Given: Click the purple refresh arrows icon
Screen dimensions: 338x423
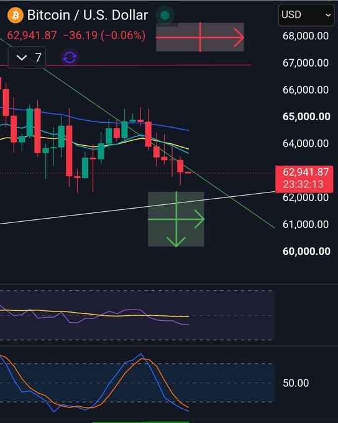Looking at the screenshot, I should [x=70, y=57].
